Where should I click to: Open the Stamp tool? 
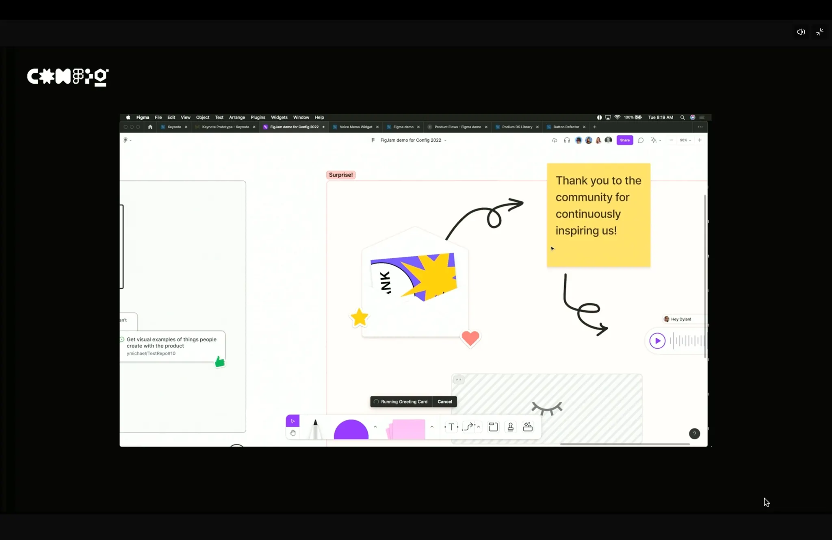511,427
